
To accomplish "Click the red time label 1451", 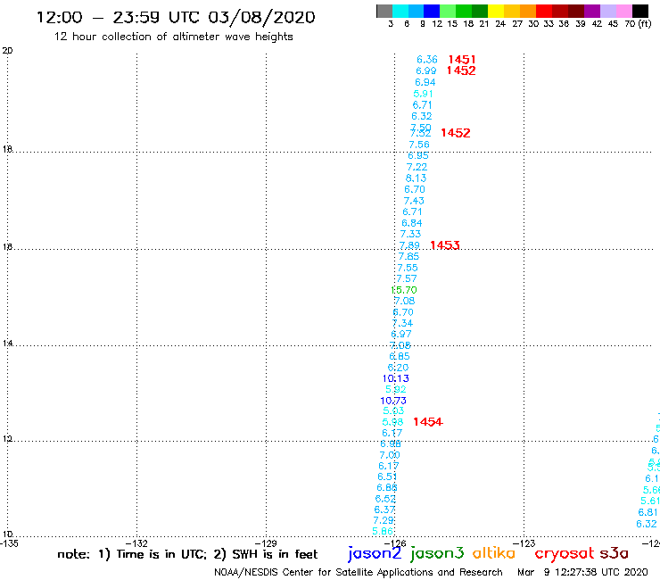I will (462, 60).
